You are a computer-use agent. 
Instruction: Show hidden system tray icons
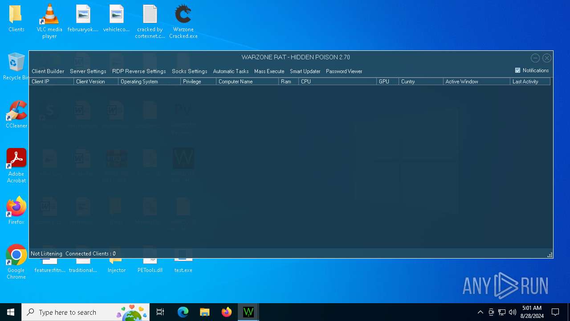pos(480,312)
